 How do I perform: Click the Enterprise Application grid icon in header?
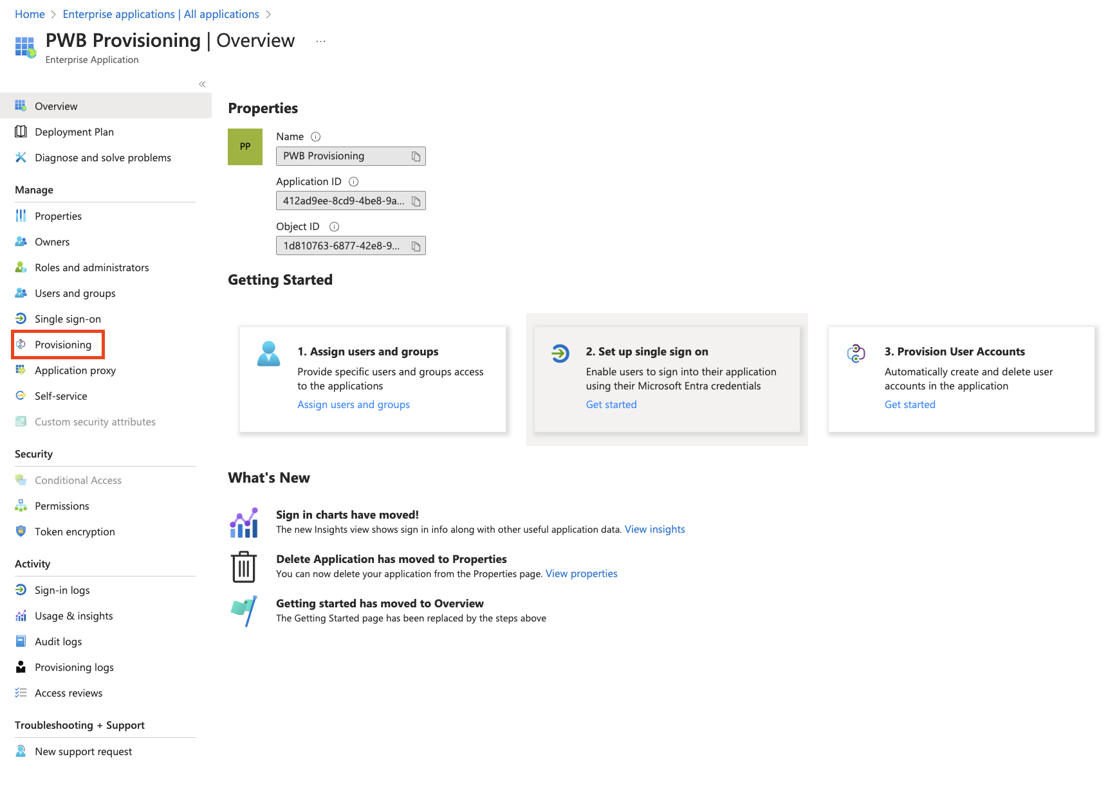coord(26,47)
